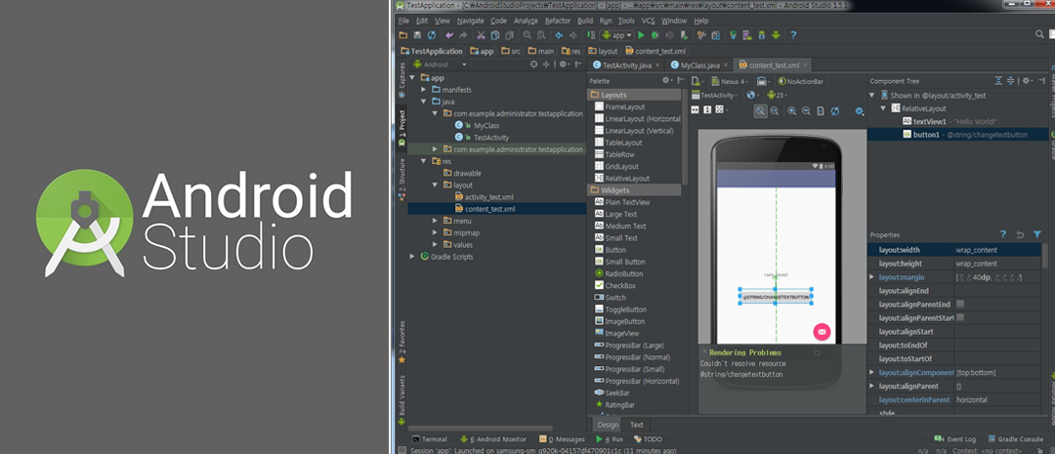Image resolution: width=1055 pixels, height=454 pixels.
Task: Toggle the Build Variants side panel
Action: click(x=401, y=399)
